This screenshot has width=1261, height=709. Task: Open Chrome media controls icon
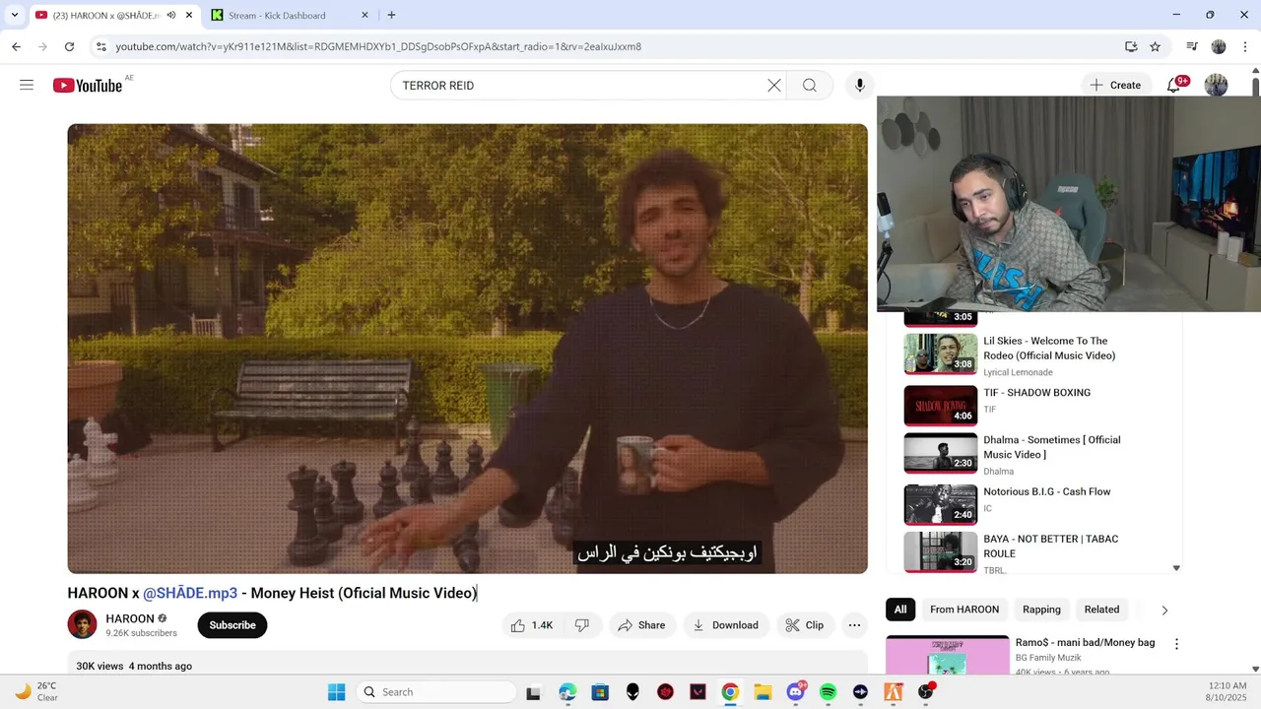coord(1192,46)
